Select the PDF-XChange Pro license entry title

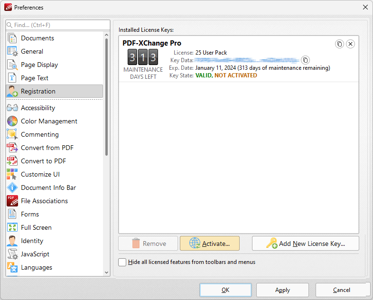152,43
